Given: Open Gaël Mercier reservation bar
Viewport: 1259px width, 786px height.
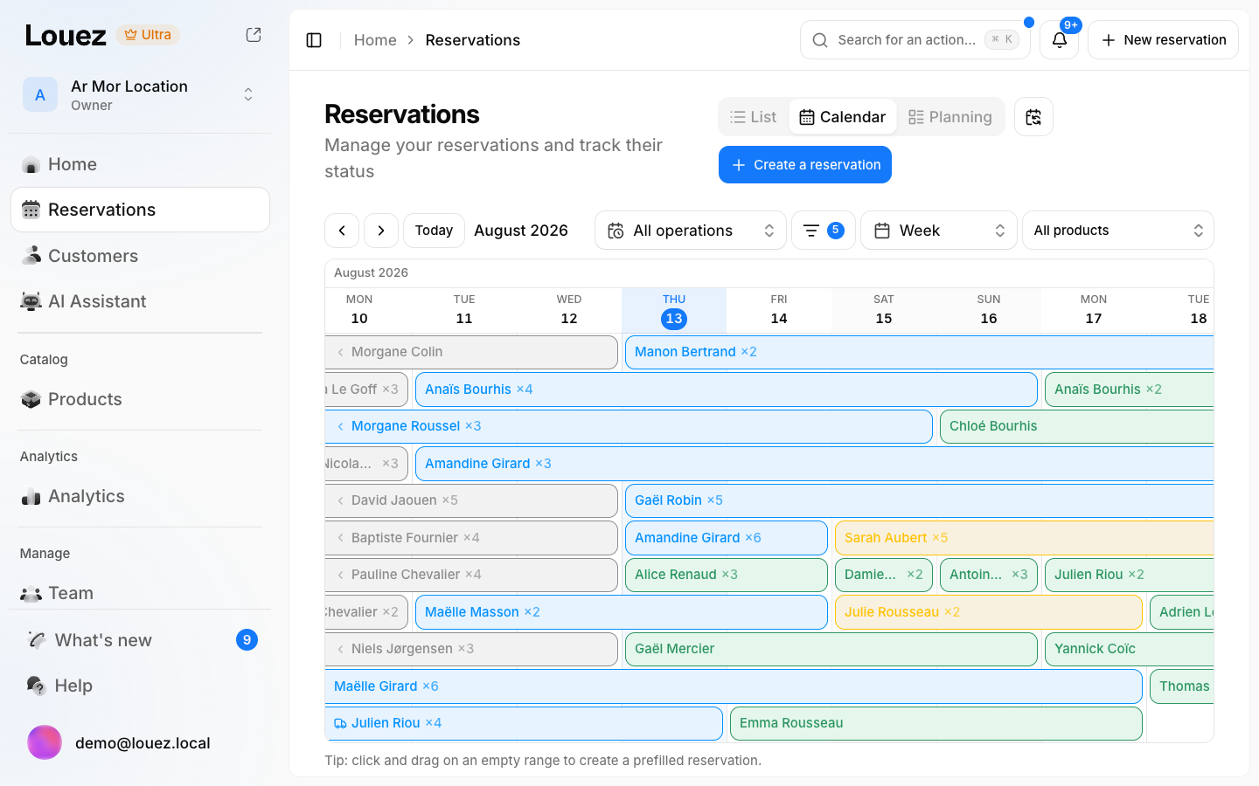Looking at the screenshot, I should tap(831, 649).
